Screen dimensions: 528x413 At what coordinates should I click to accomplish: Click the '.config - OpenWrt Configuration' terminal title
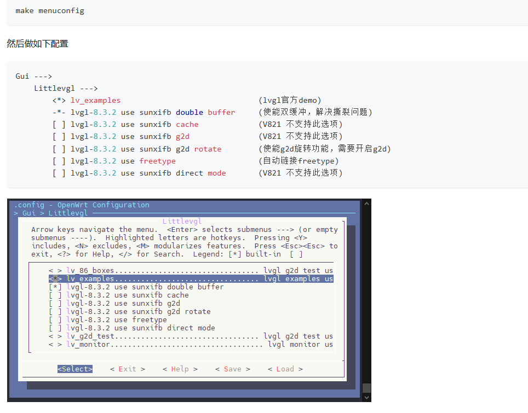(x=82, y=205)
